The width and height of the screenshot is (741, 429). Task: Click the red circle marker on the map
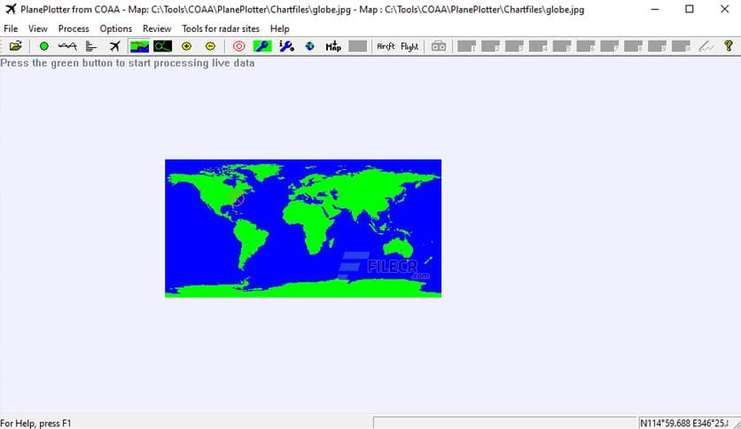tap(238, 199)
